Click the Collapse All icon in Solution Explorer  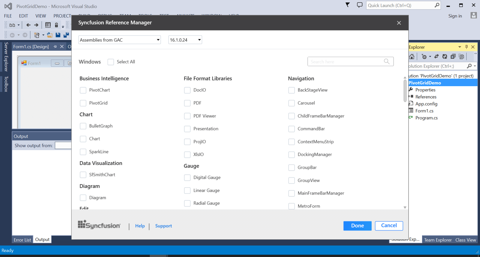point(453,57)
